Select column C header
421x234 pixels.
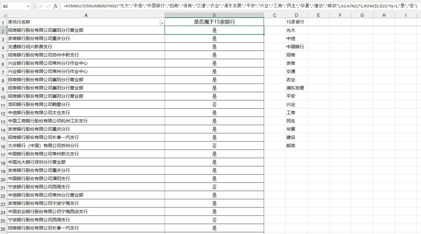pos(275,15)
